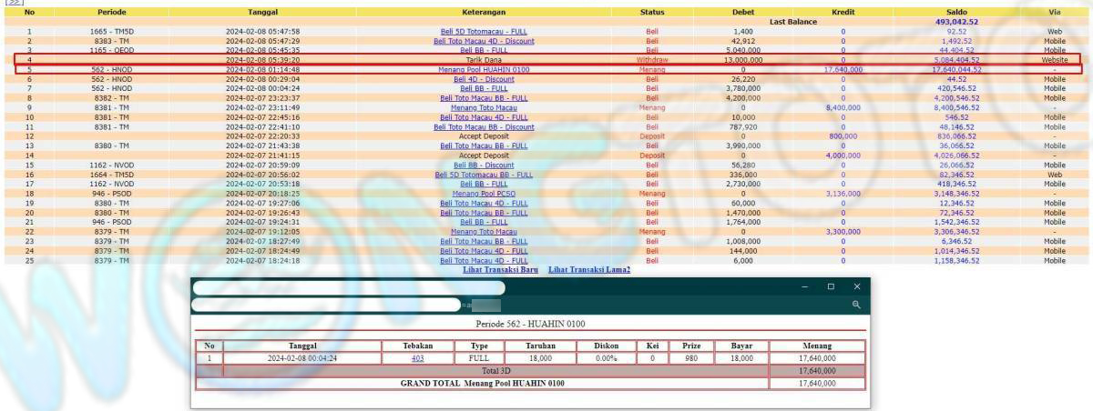The width and height of the screenshot is (1093, 411).
Task: Click 'Beli BB - Discount' link in row 15
Action: point(484,165)
